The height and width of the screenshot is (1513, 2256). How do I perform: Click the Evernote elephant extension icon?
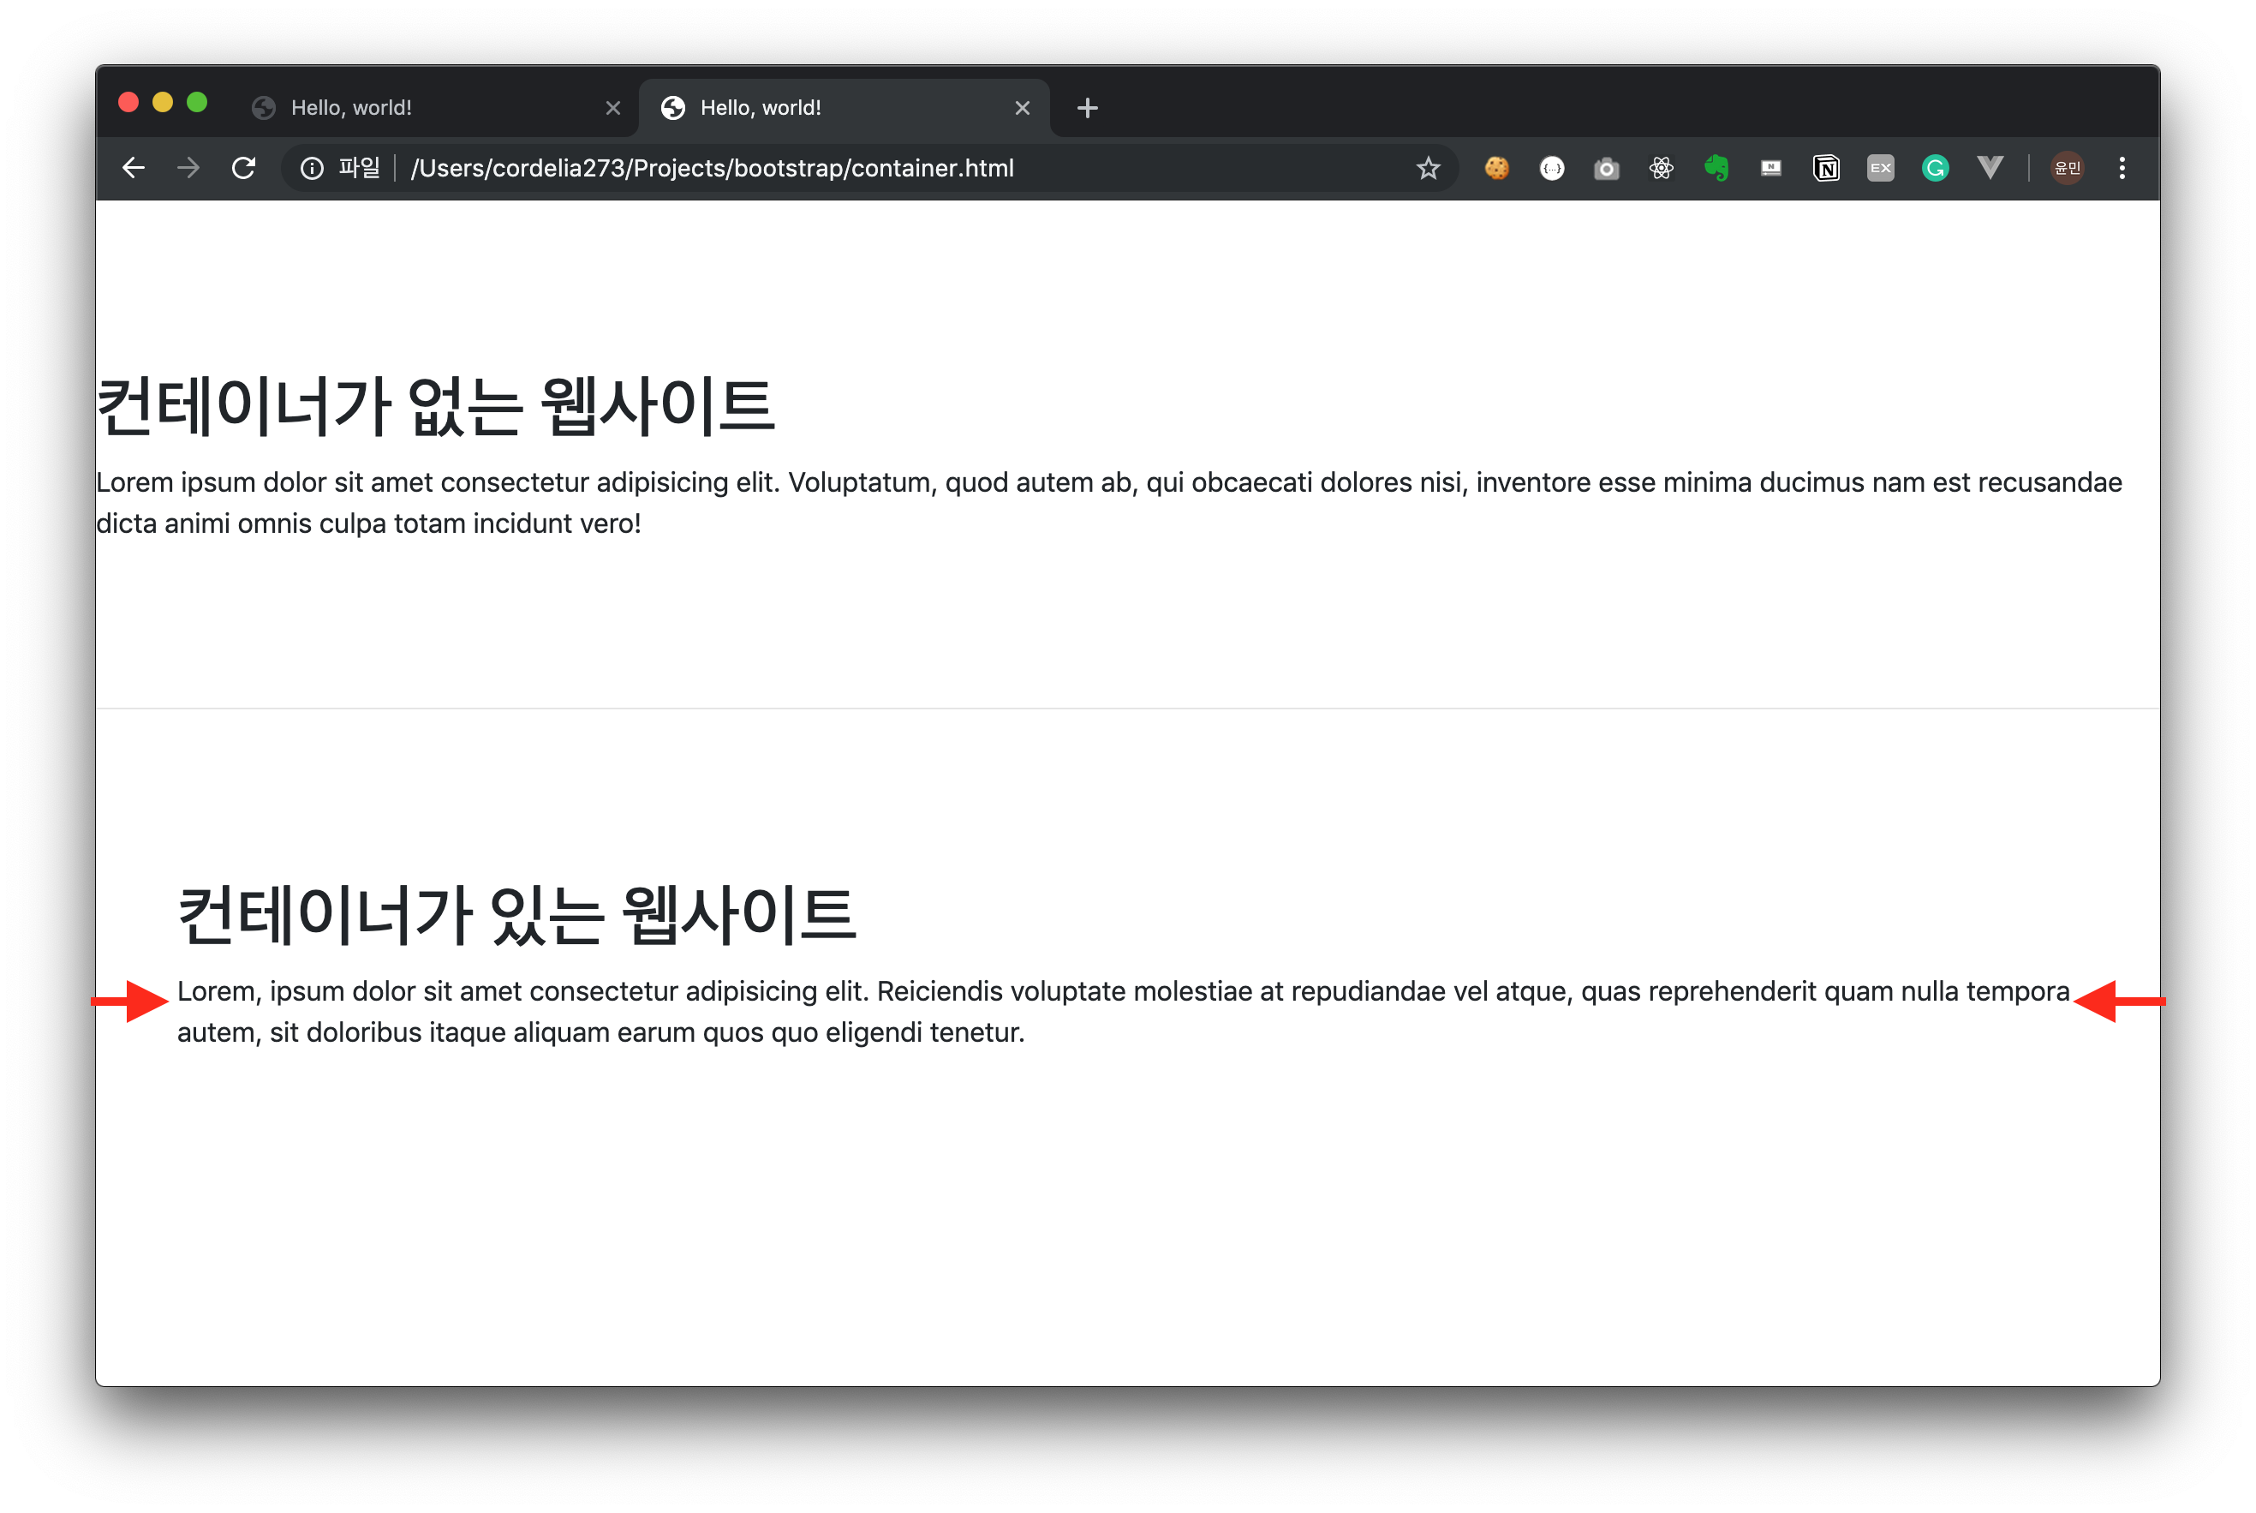coord(1716,168)
